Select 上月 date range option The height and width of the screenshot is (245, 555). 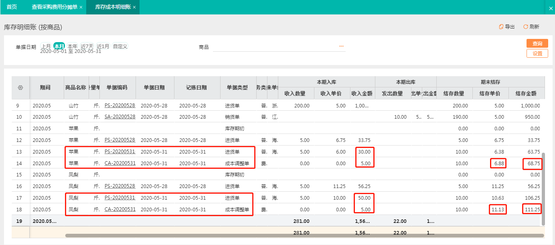[46, 46]
